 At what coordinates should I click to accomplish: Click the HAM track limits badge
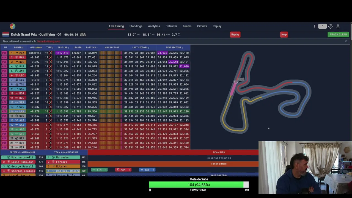pos(123,170)
